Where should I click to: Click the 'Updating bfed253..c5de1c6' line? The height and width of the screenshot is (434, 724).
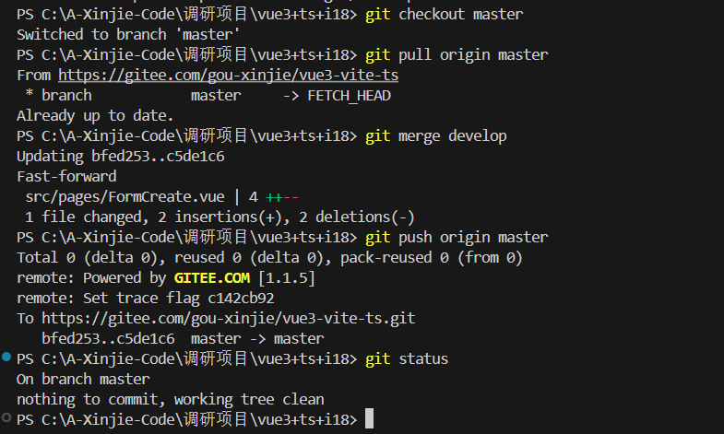coord(120,157)
